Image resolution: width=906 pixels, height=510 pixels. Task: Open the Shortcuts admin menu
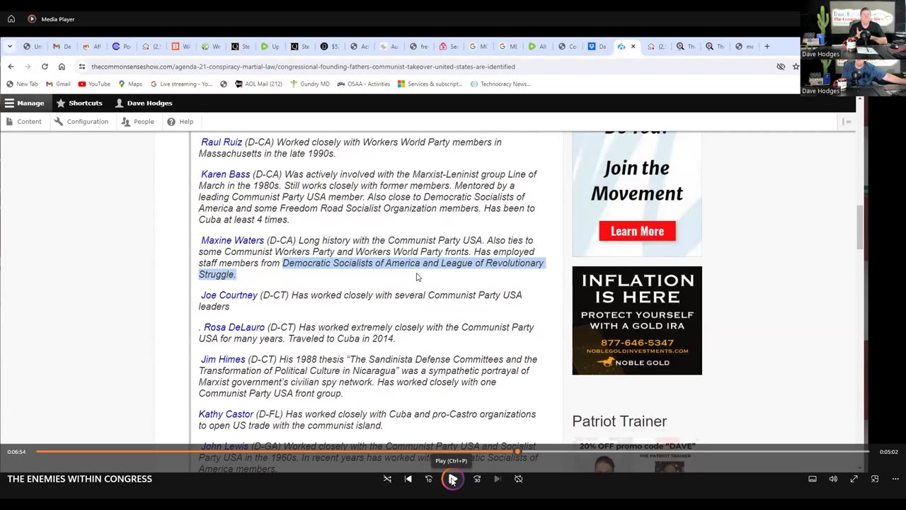[x=79, y=103]
